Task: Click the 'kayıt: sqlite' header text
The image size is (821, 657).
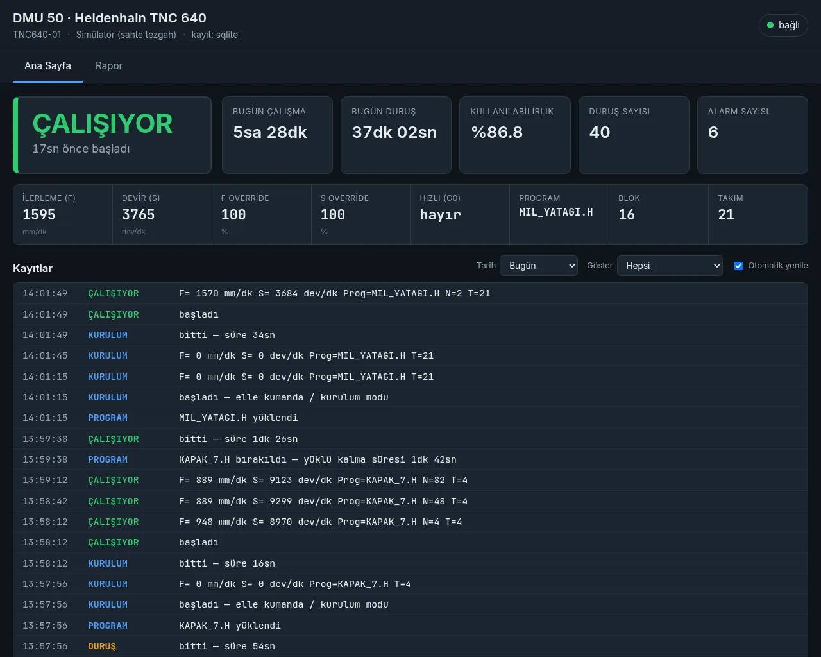Action: tap(214, 35)
